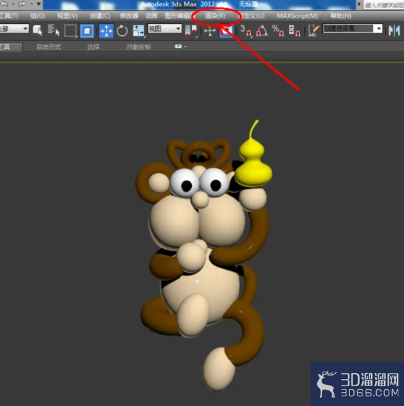The width and height of the screenshot is (404, 406).
Task: Click the Mirror tool icon
Action: click(394, 31)
